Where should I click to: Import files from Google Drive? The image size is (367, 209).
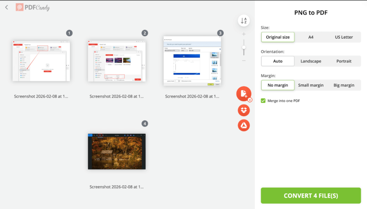(244, 125)
